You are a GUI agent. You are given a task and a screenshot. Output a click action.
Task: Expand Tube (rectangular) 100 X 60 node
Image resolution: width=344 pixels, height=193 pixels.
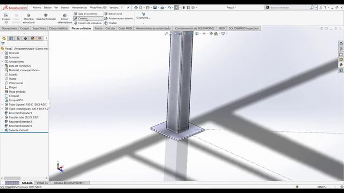2,109
